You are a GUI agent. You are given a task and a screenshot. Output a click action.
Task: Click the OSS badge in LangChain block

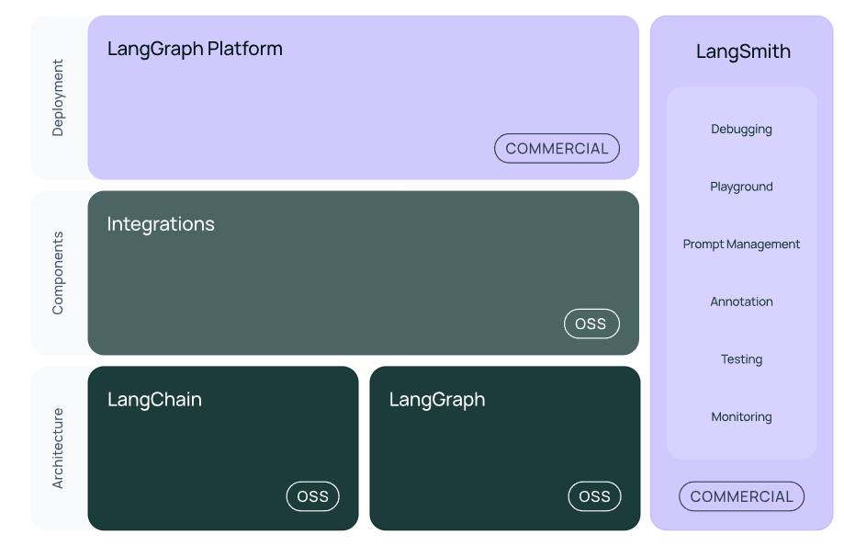point(312,496)
